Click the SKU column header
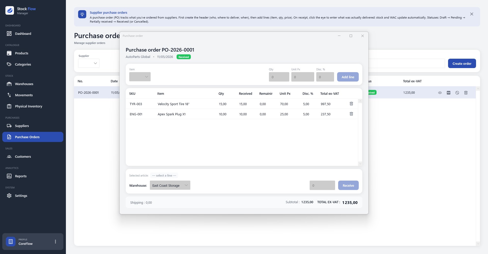 tap(132, 93)
